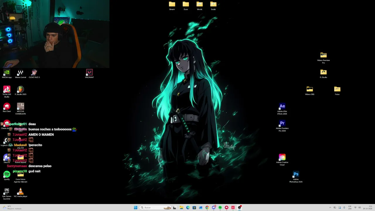Viewport: 375px width, 211px height.
Task: Select the Stream folder on the desktop
Action: click(172, 6)
